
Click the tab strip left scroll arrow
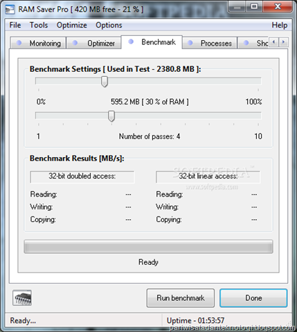point(274,42)
